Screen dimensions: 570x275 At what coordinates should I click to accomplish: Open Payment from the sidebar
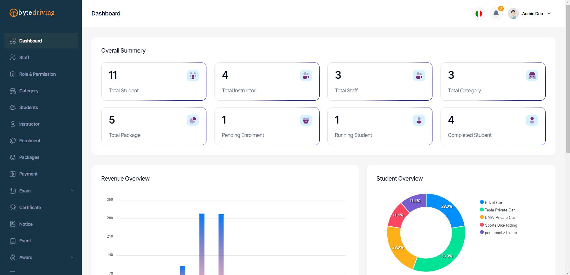point(41,174)
